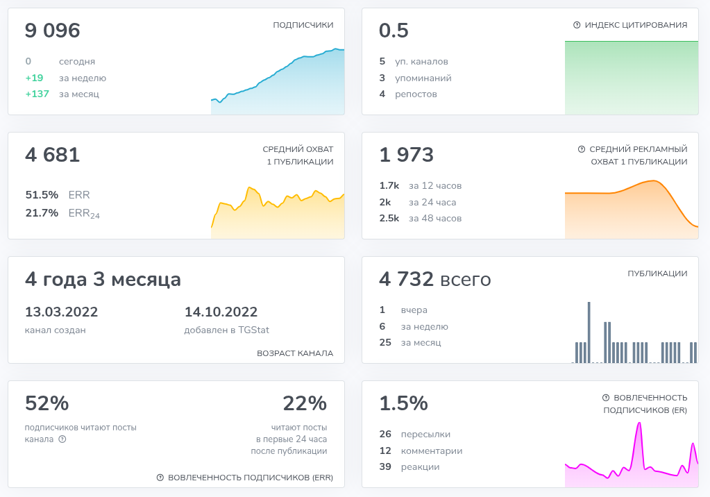Image resolution: width=710 pixels, height=497 pixels.
Task: Click the ВОЗРАСТ КАНАЛА label
Action: click(x=295, y=353)
